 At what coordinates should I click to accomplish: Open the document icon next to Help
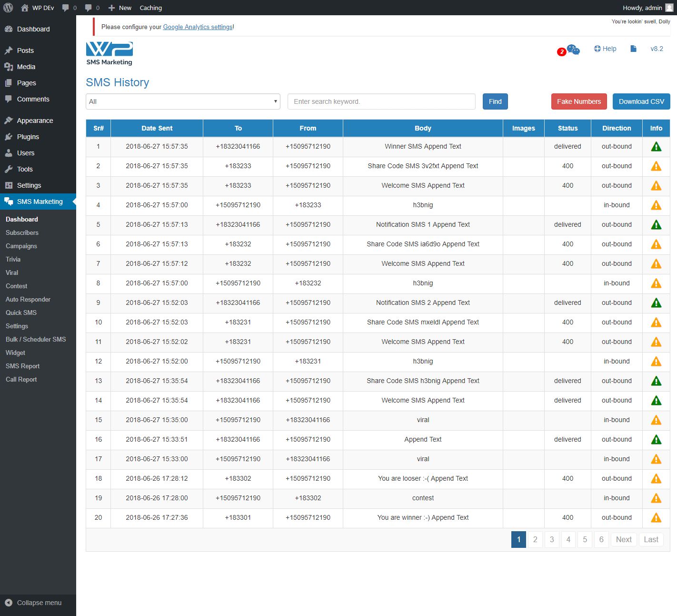[633, 49]
